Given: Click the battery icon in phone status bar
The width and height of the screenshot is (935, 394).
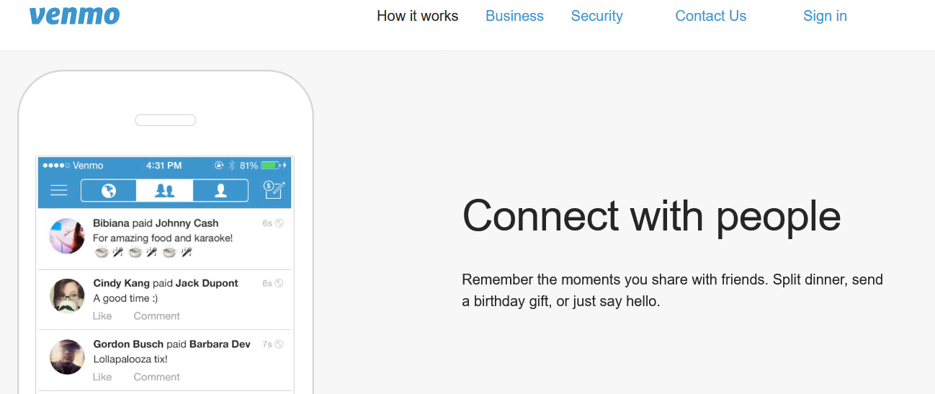Looking at the screenshot, I should point(270,166).
